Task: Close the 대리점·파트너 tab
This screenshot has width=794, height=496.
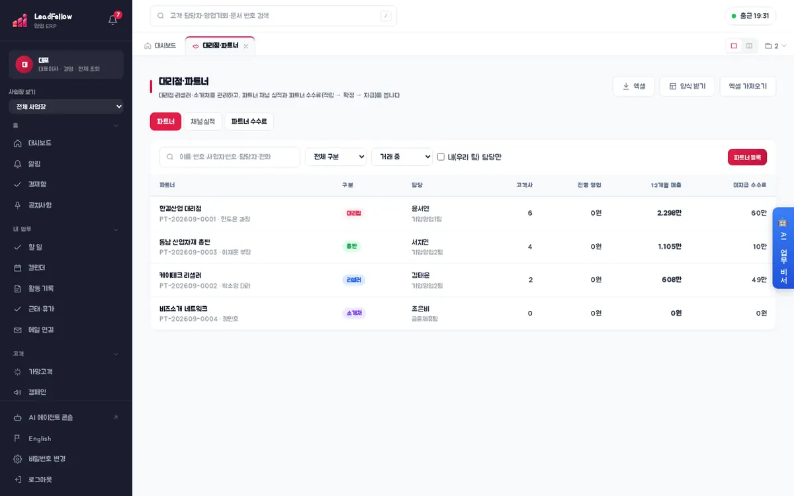Action: click(246, 46)
